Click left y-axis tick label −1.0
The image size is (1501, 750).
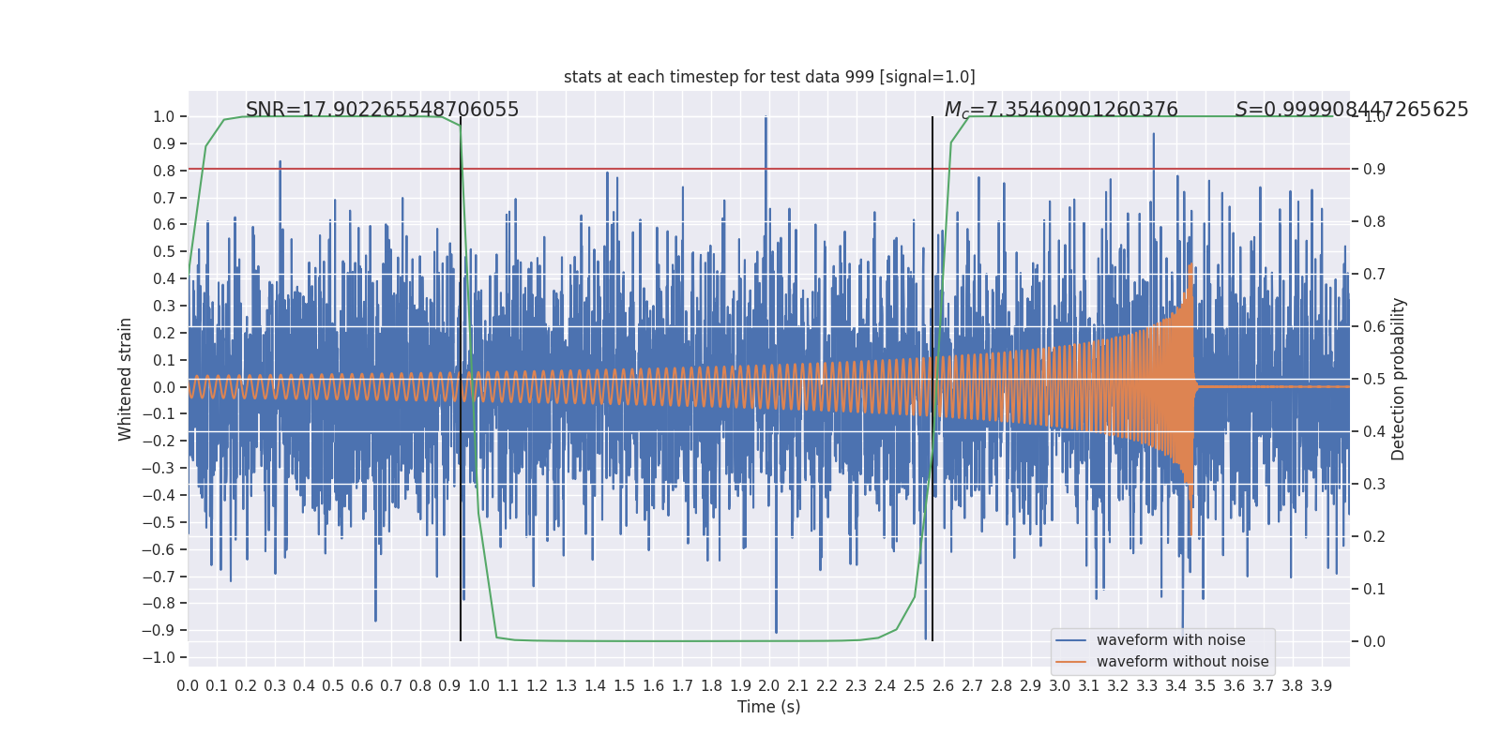159,657
